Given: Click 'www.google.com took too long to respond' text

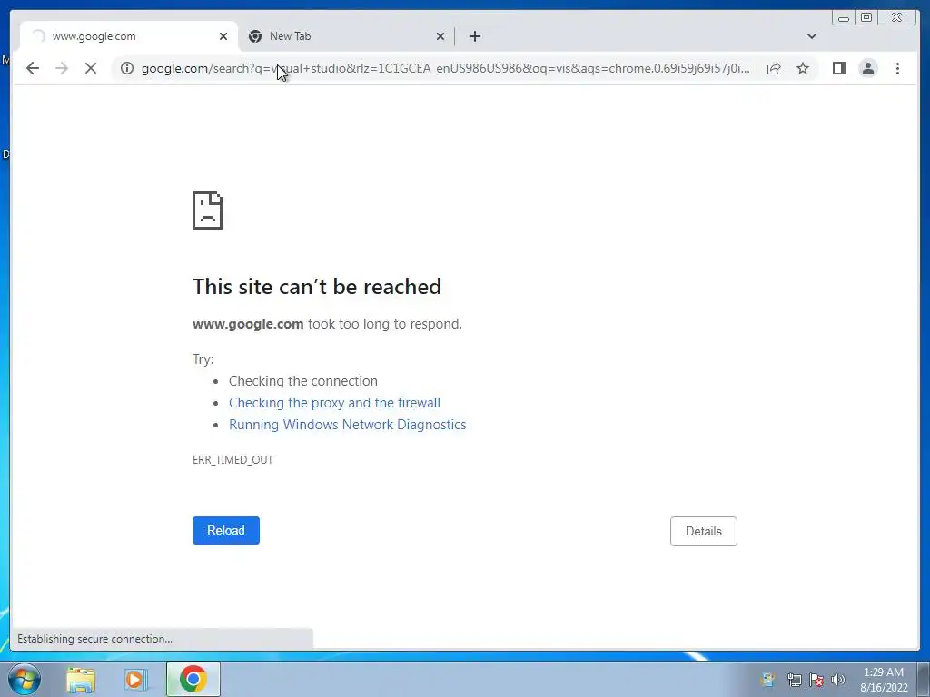Looking at the screenshot, I should tap(327, 324).
